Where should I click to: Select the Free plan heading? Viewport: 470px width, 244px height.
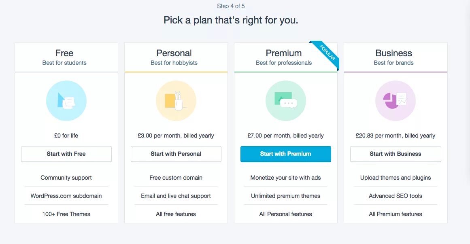pyautogui.click(x=64, y=53)
